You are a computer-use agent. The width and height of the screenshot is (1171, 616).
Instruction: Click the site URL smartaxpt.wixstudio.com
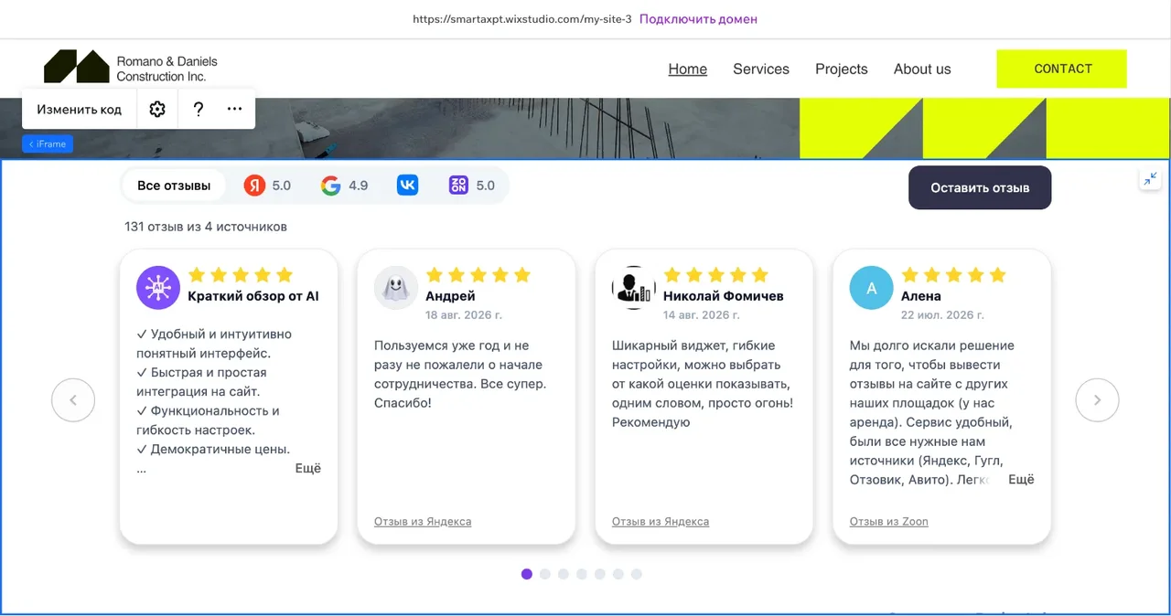522,18
